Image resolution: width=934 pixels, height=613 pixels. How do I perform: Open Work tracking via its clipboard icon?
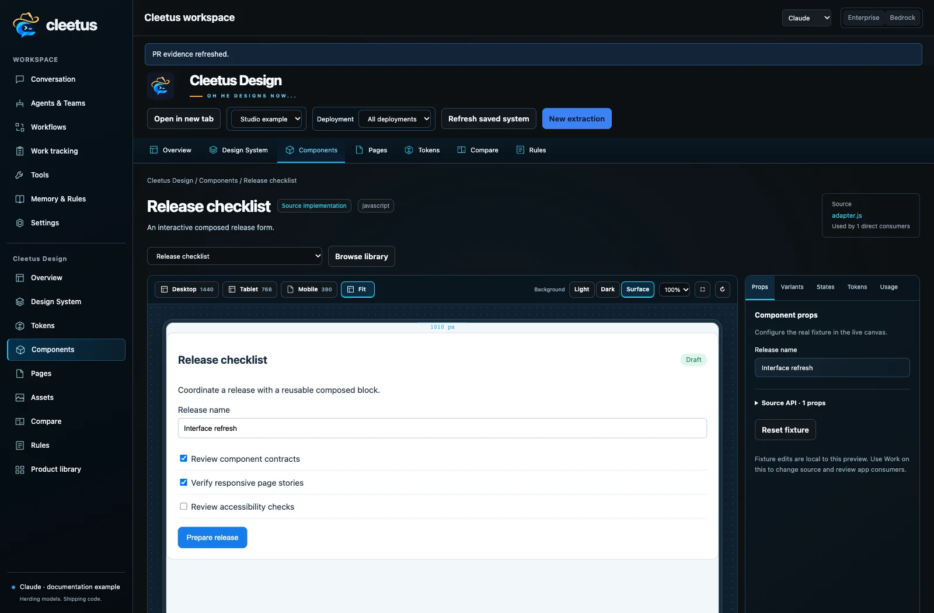tap(20, 151)
